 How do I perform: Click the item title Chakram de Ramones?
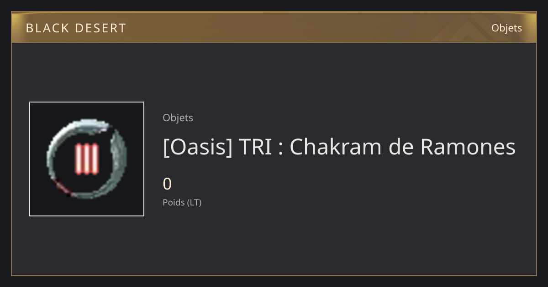tap(339, 147)
